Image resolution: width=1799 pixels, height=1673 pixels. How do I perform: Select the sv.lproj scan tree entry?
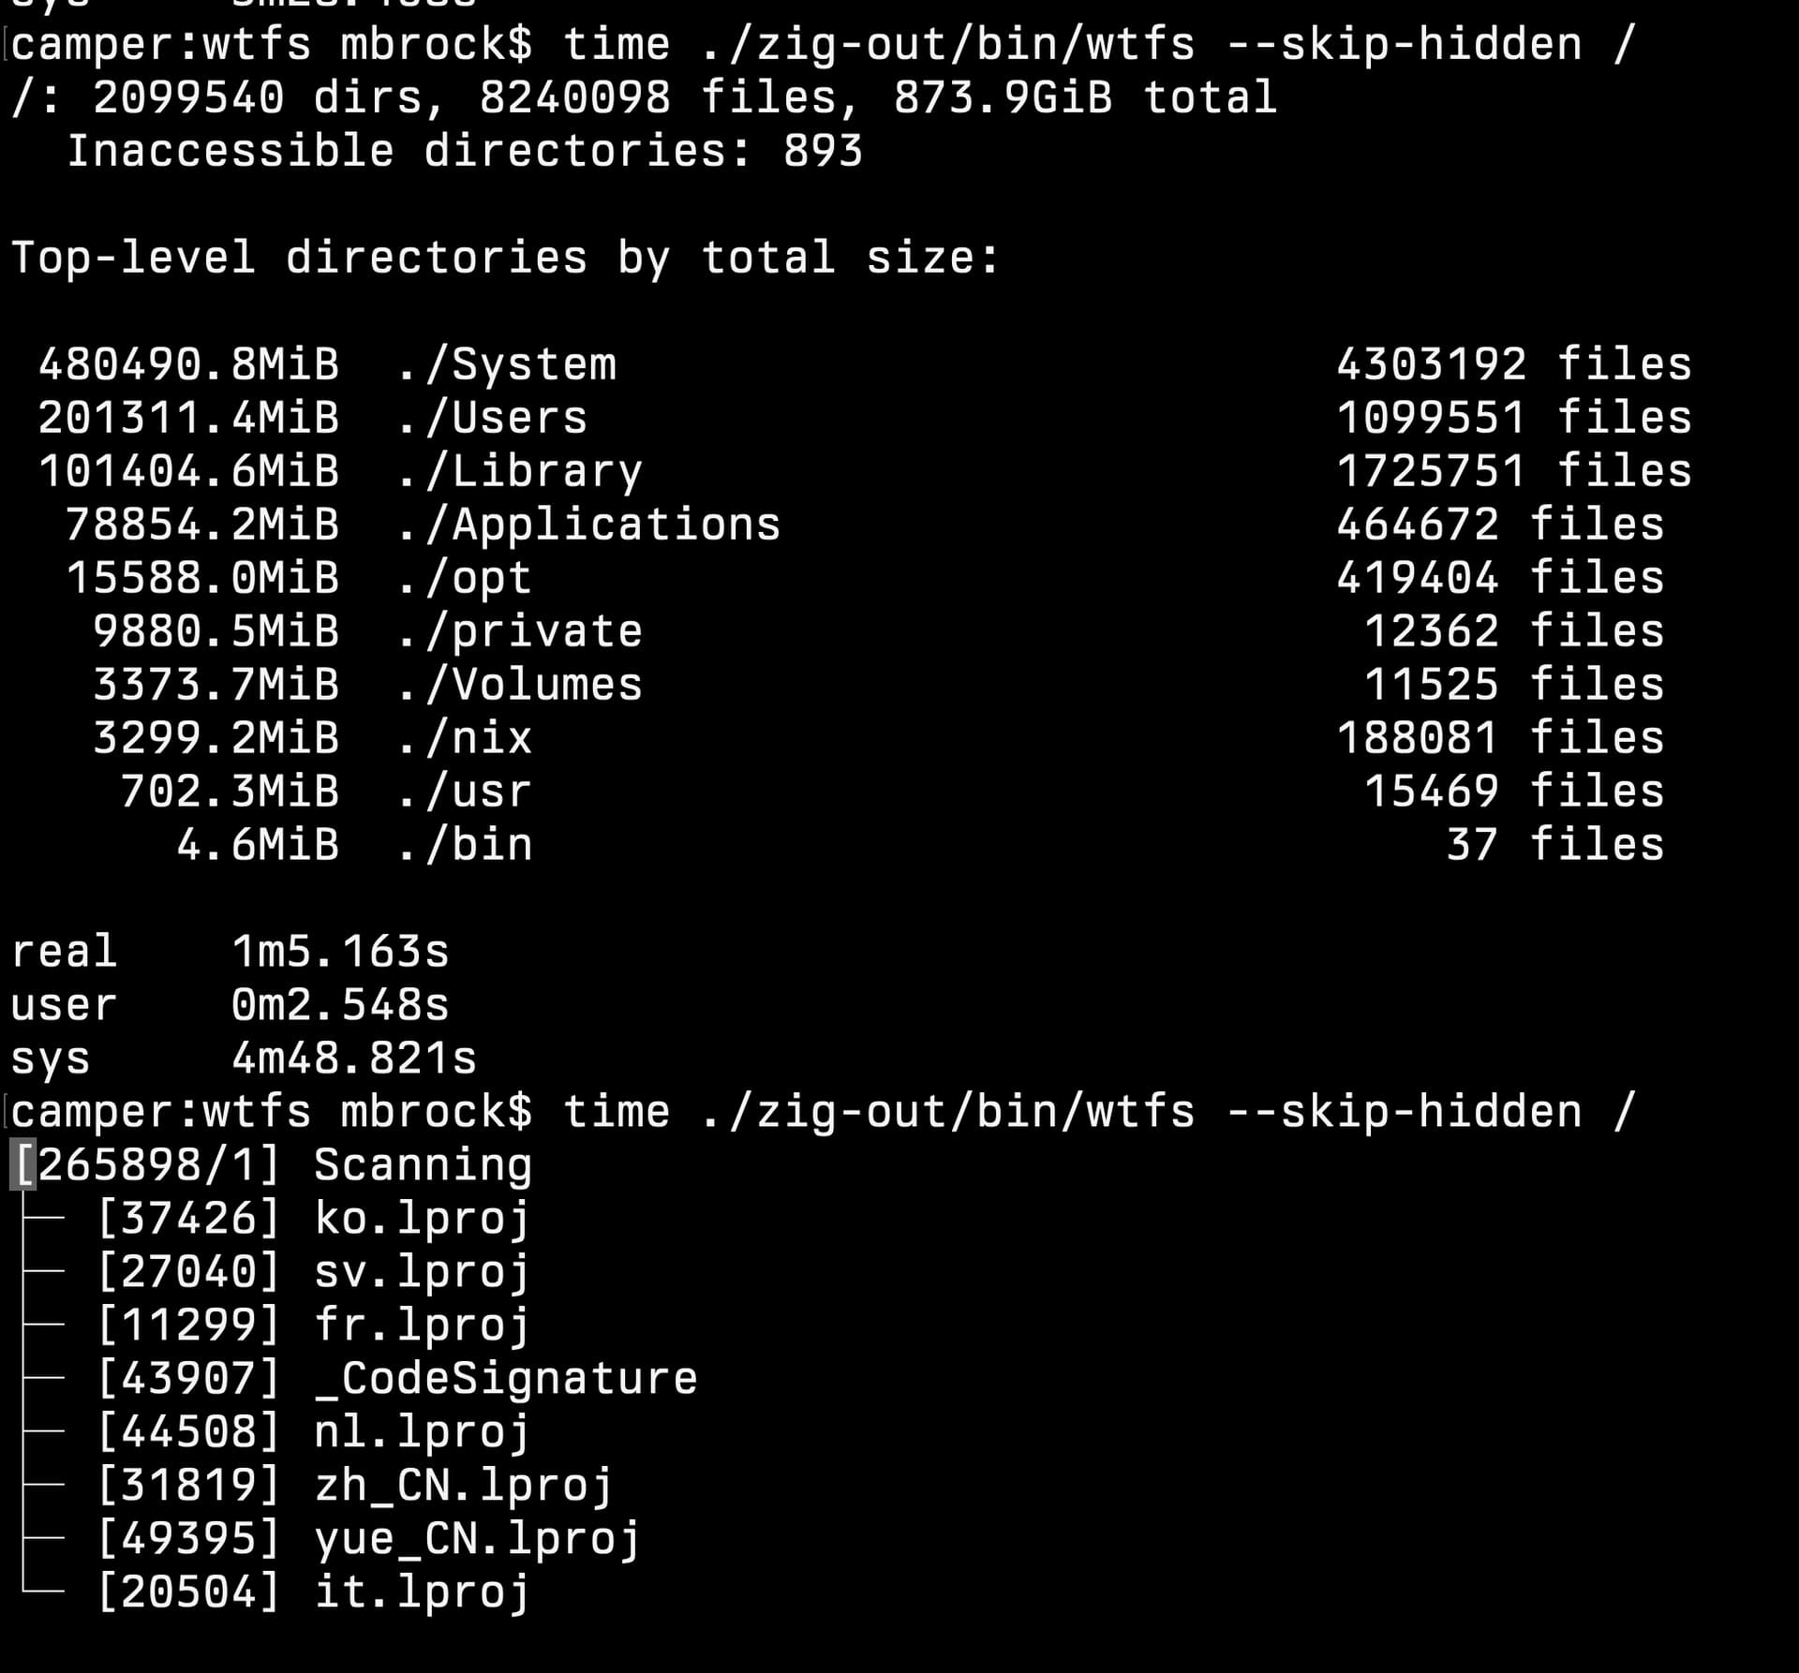pyautogui.click(x=422, y=1272)
